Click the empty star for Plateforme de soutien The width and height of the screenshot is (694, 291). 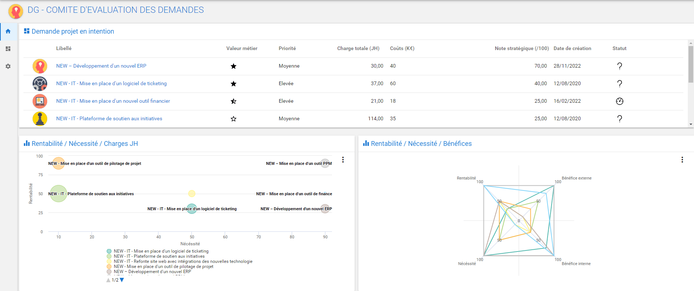pyautogui.click(x=234, y=119)
